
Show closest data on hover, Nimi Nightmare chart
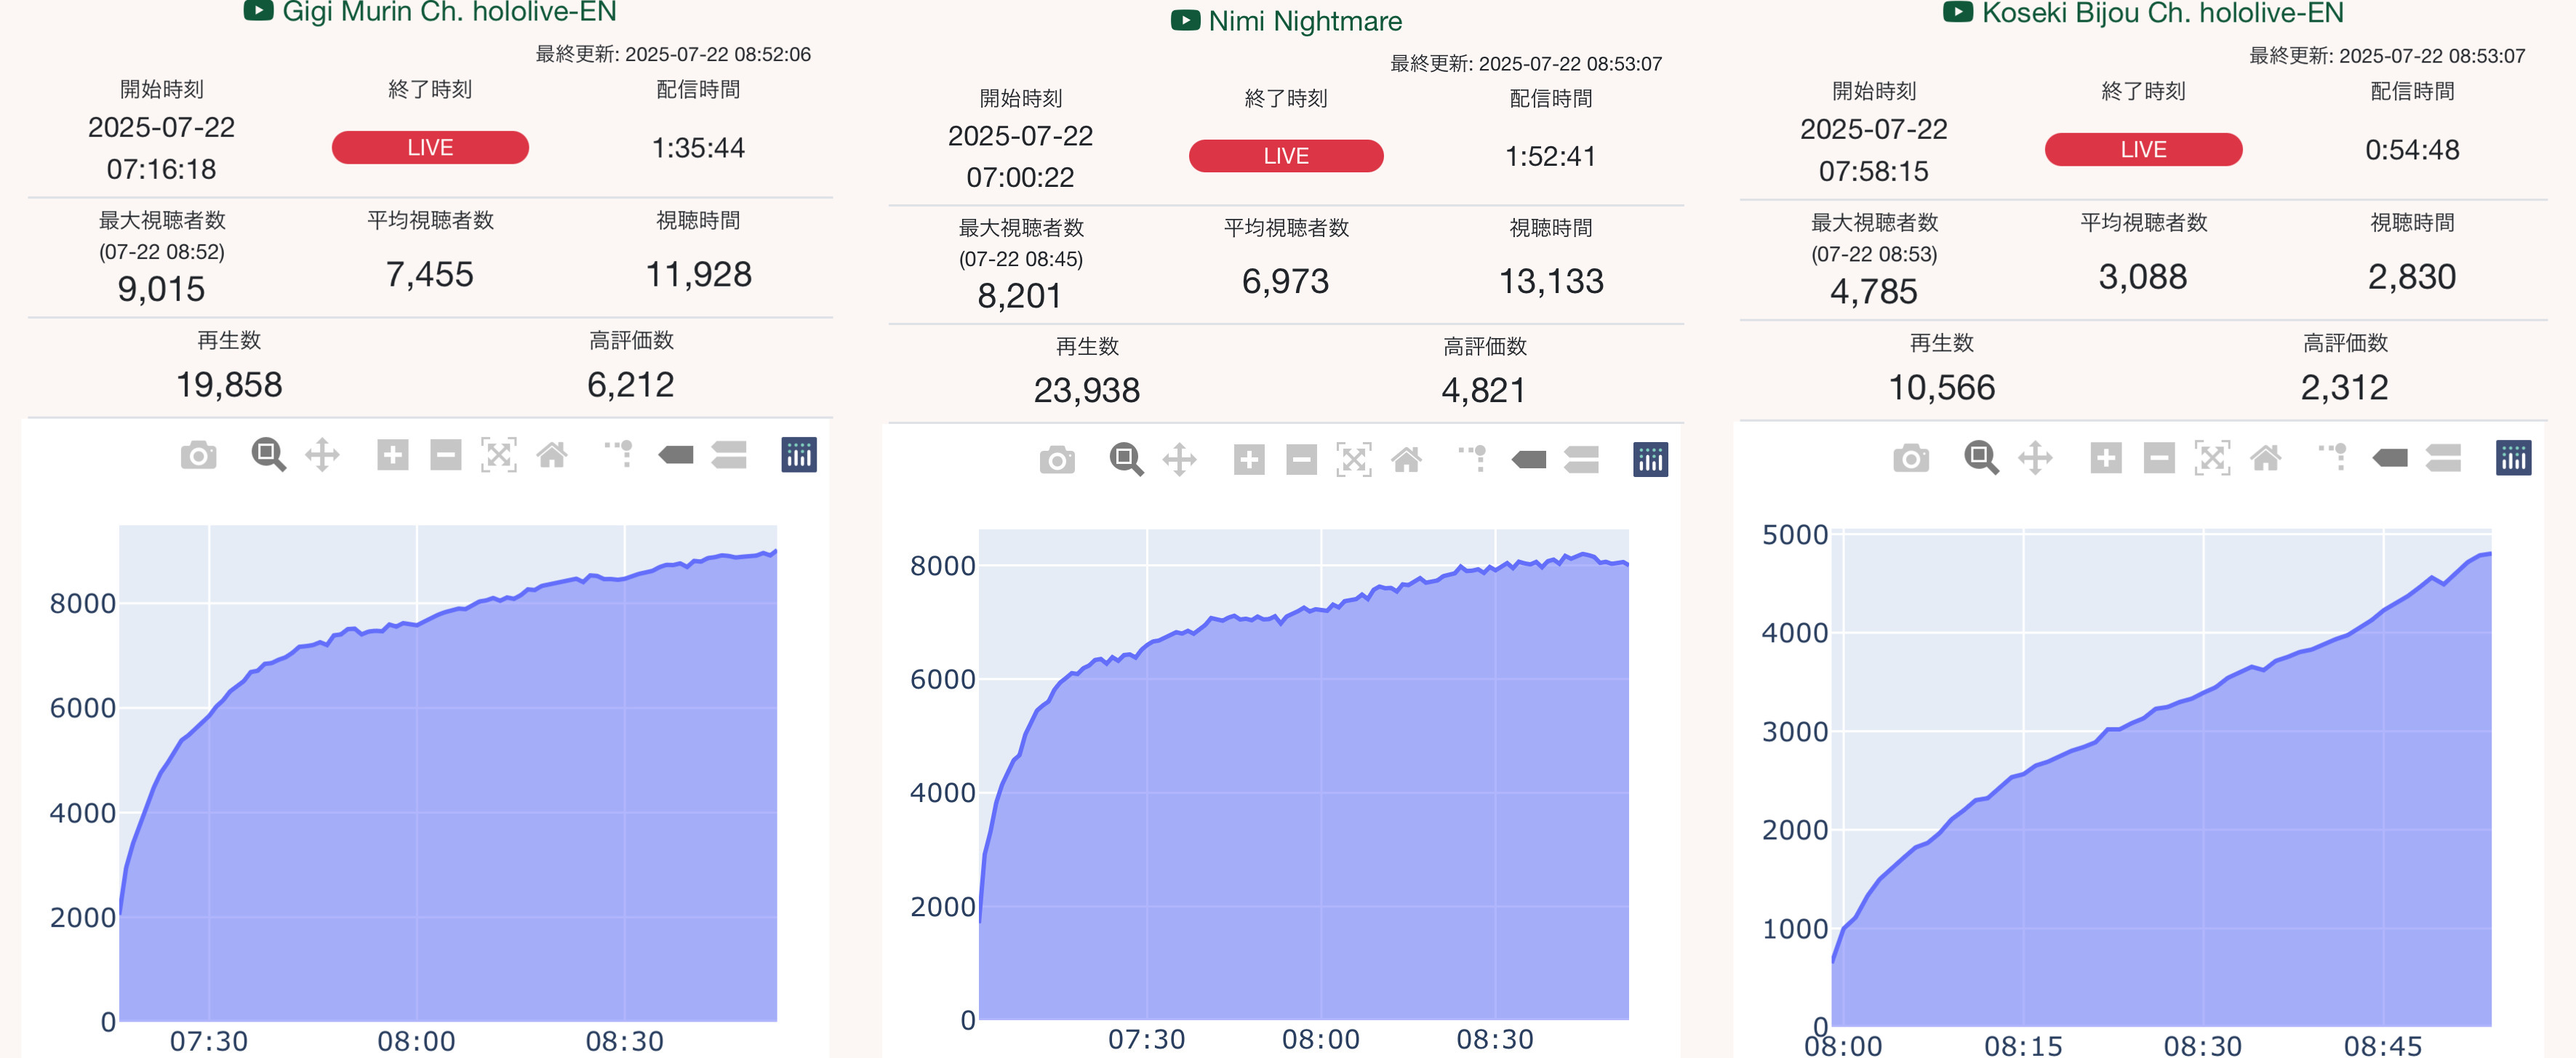tap(1529, 460)
